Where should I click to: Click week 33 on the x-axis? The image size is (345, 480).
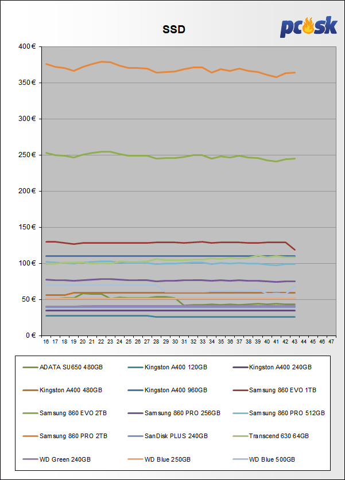pyautogui.click(x=203, y=342)
